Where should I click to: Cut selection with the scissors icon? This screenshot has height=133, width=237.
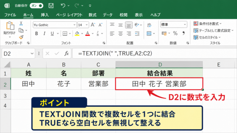tap(21, 23)
